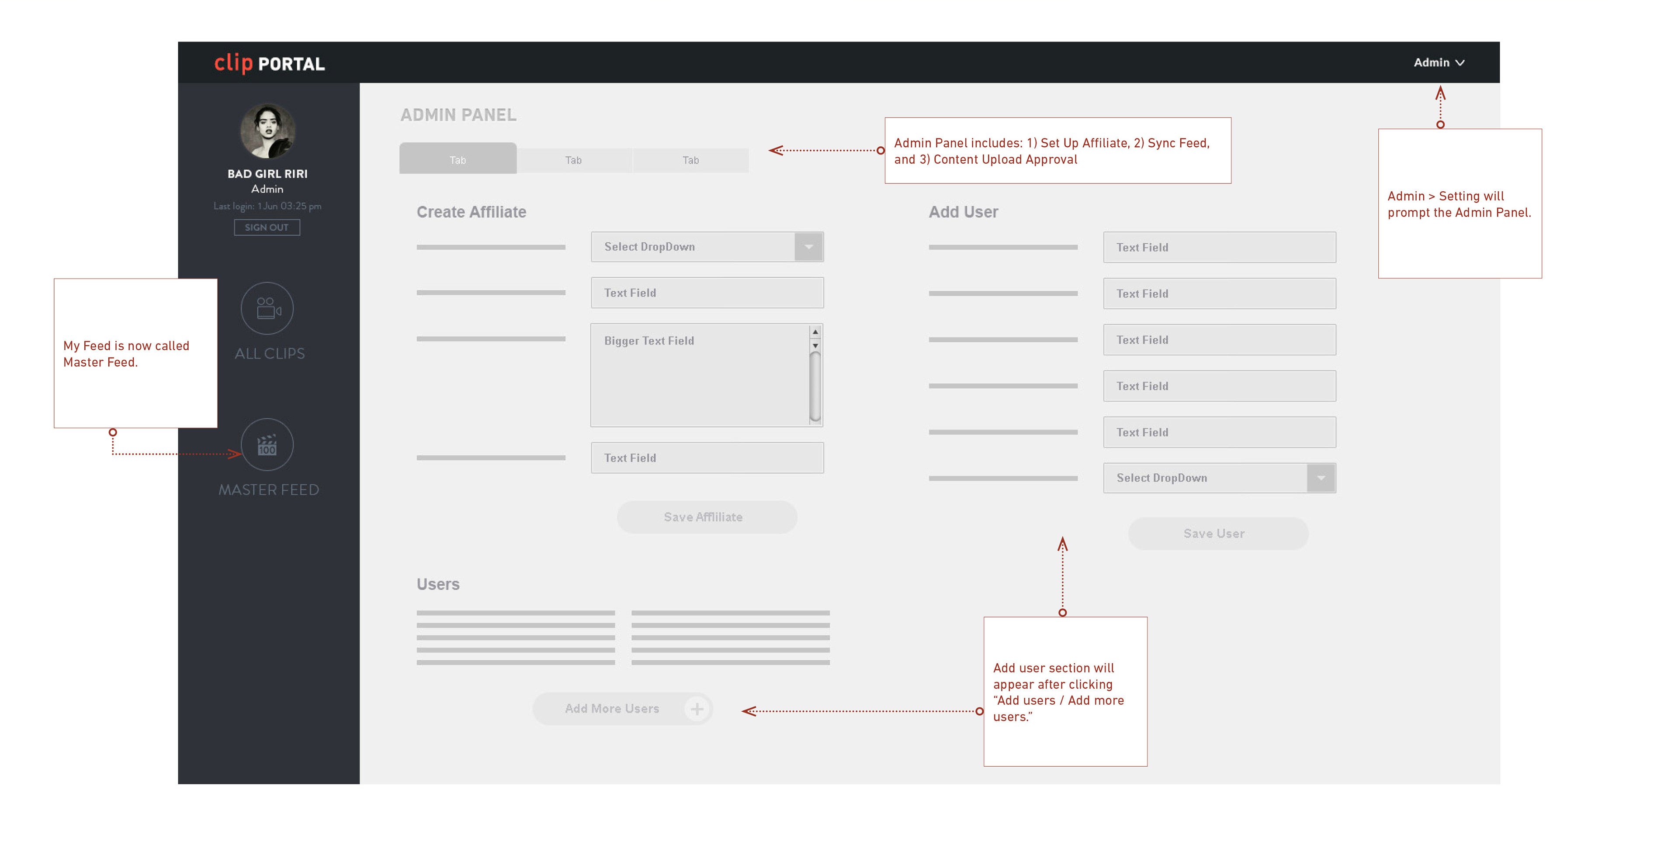Click the Text Field above Save Affiliate
Screen dimensions: 1678x858
pos(707,458)
